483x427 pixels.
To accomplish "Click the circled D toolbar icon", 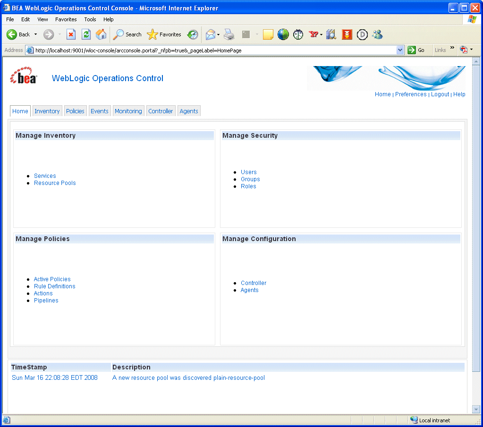I will 362,34.
